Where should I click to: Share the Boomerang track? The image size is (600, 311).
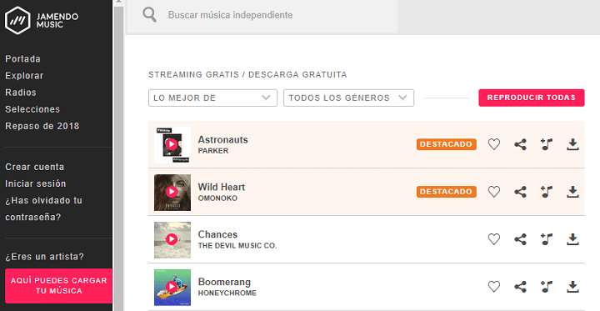pyautogui.click(x=520, y=287)
